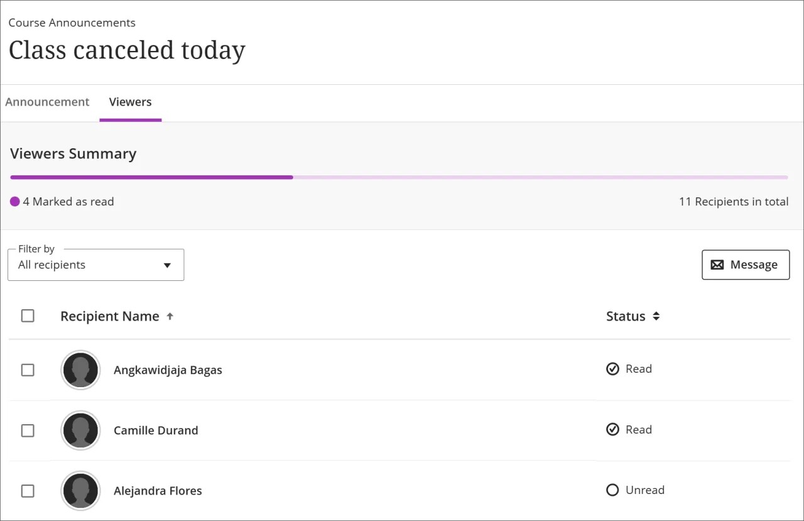Check the select-all checkbox in the table header
804x521 pixels.
[x=28, y=315]
